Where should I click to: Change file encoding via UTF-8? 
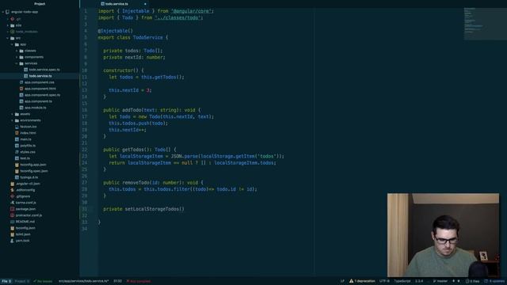[x=384, y=281]
